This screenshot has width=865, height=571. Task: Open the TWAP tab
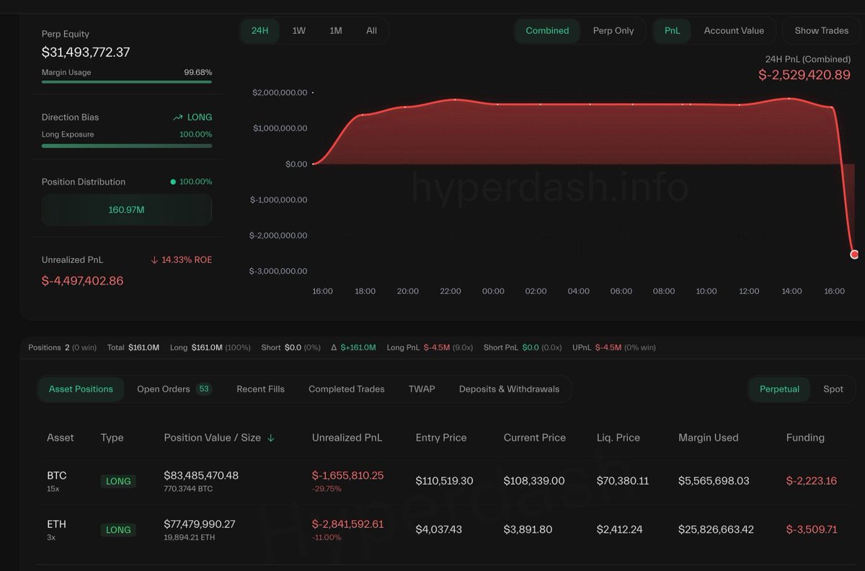point(421,389)
